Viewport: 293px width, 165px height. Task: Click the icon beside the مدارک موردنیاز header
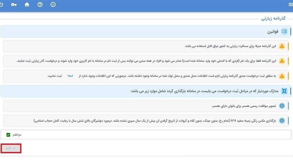(284, 91)
